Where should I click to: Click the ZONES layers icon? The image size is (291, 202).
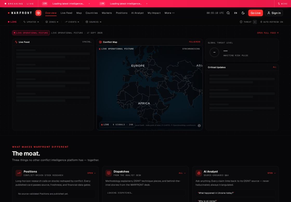[47, 22]
